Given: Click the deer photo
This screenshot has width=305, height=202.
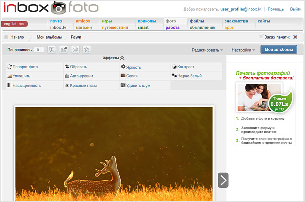Looking at the screenshot, I should (114, 154).
